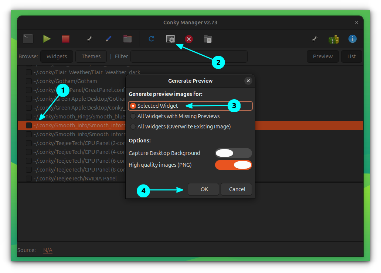Screen dimensions: 381x273
Task: Check the Smooth_Info widget checkbox
Action: (x=28, y=125)
